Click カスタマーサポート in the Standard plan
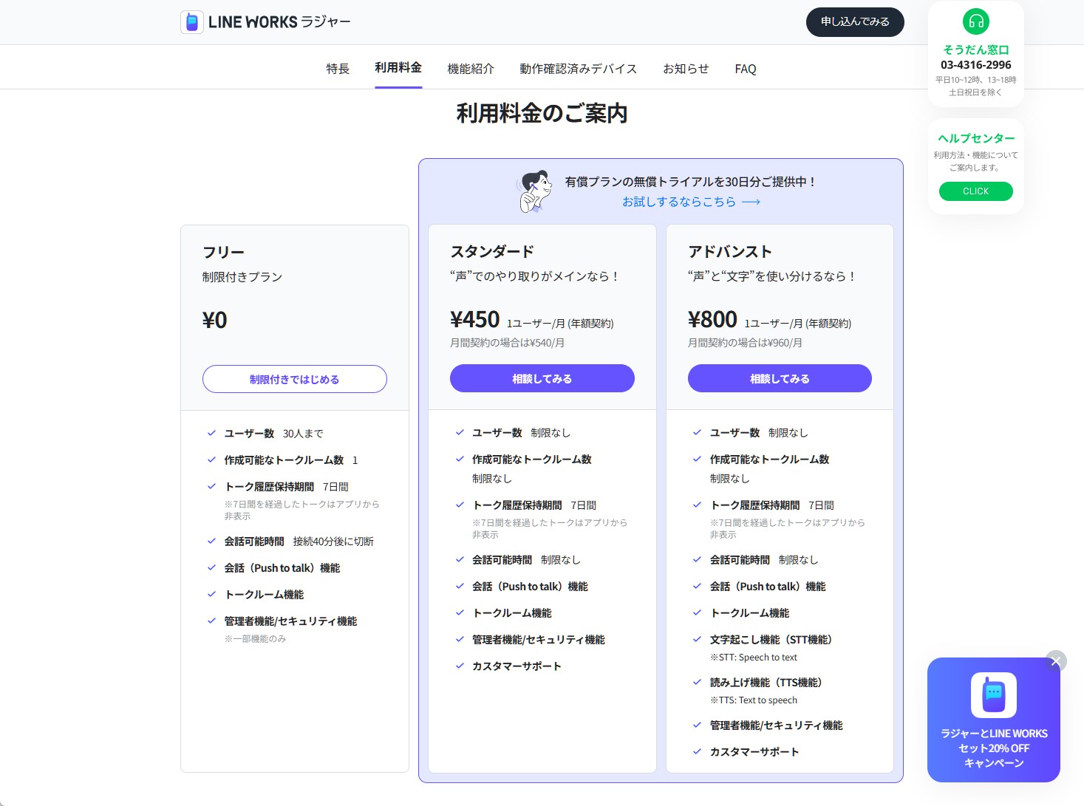The width and height of the screenshot is (1084, 806). pos(517,666)
